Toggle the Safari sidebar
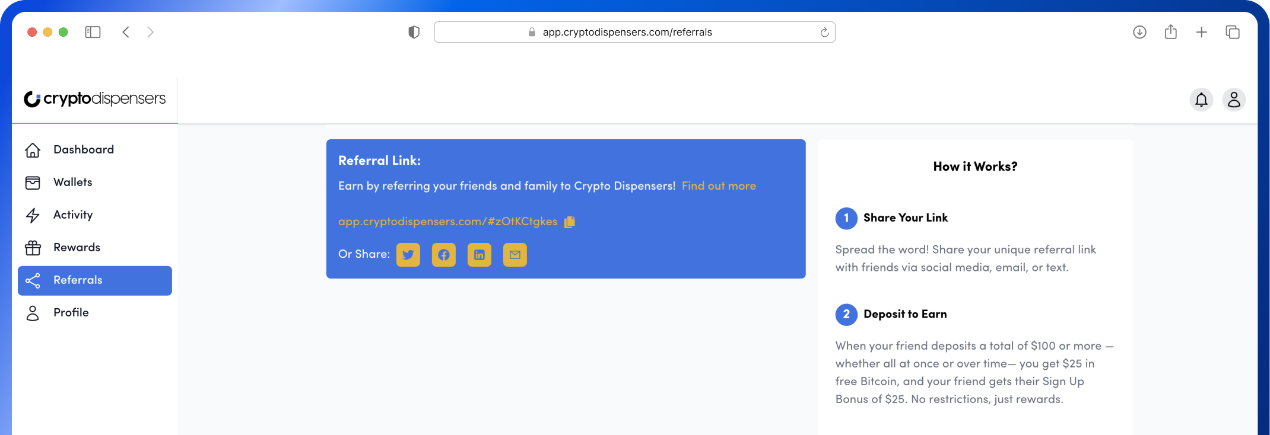The image size is (1270, 435). [x=93, y=32]
